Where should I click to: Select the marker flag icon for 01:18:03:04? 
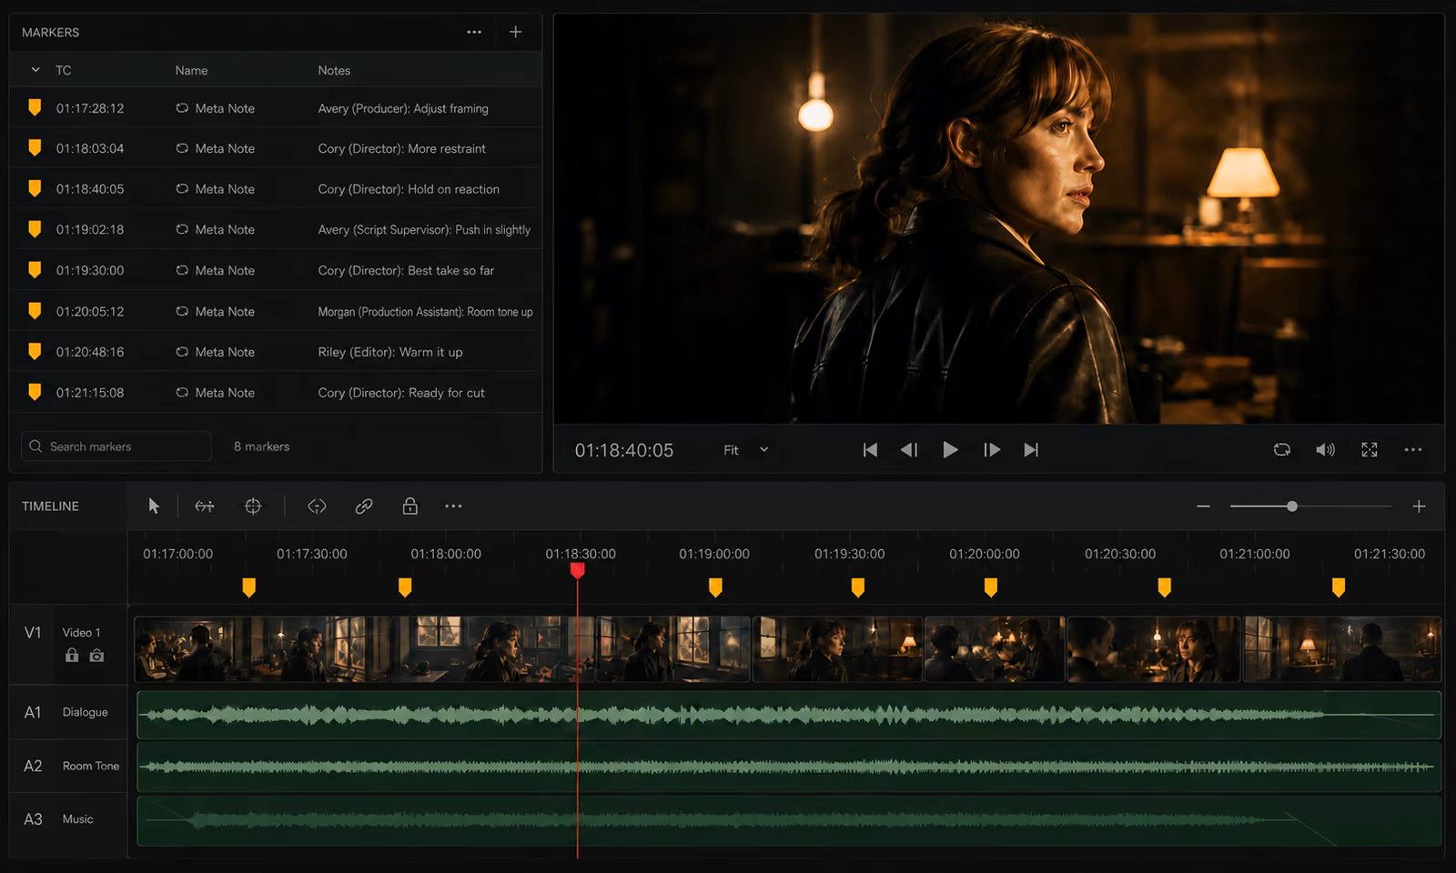[x=35, y=147]
